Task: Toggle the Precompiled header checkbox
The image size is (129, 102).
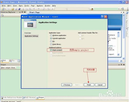Action: [51, 56]
